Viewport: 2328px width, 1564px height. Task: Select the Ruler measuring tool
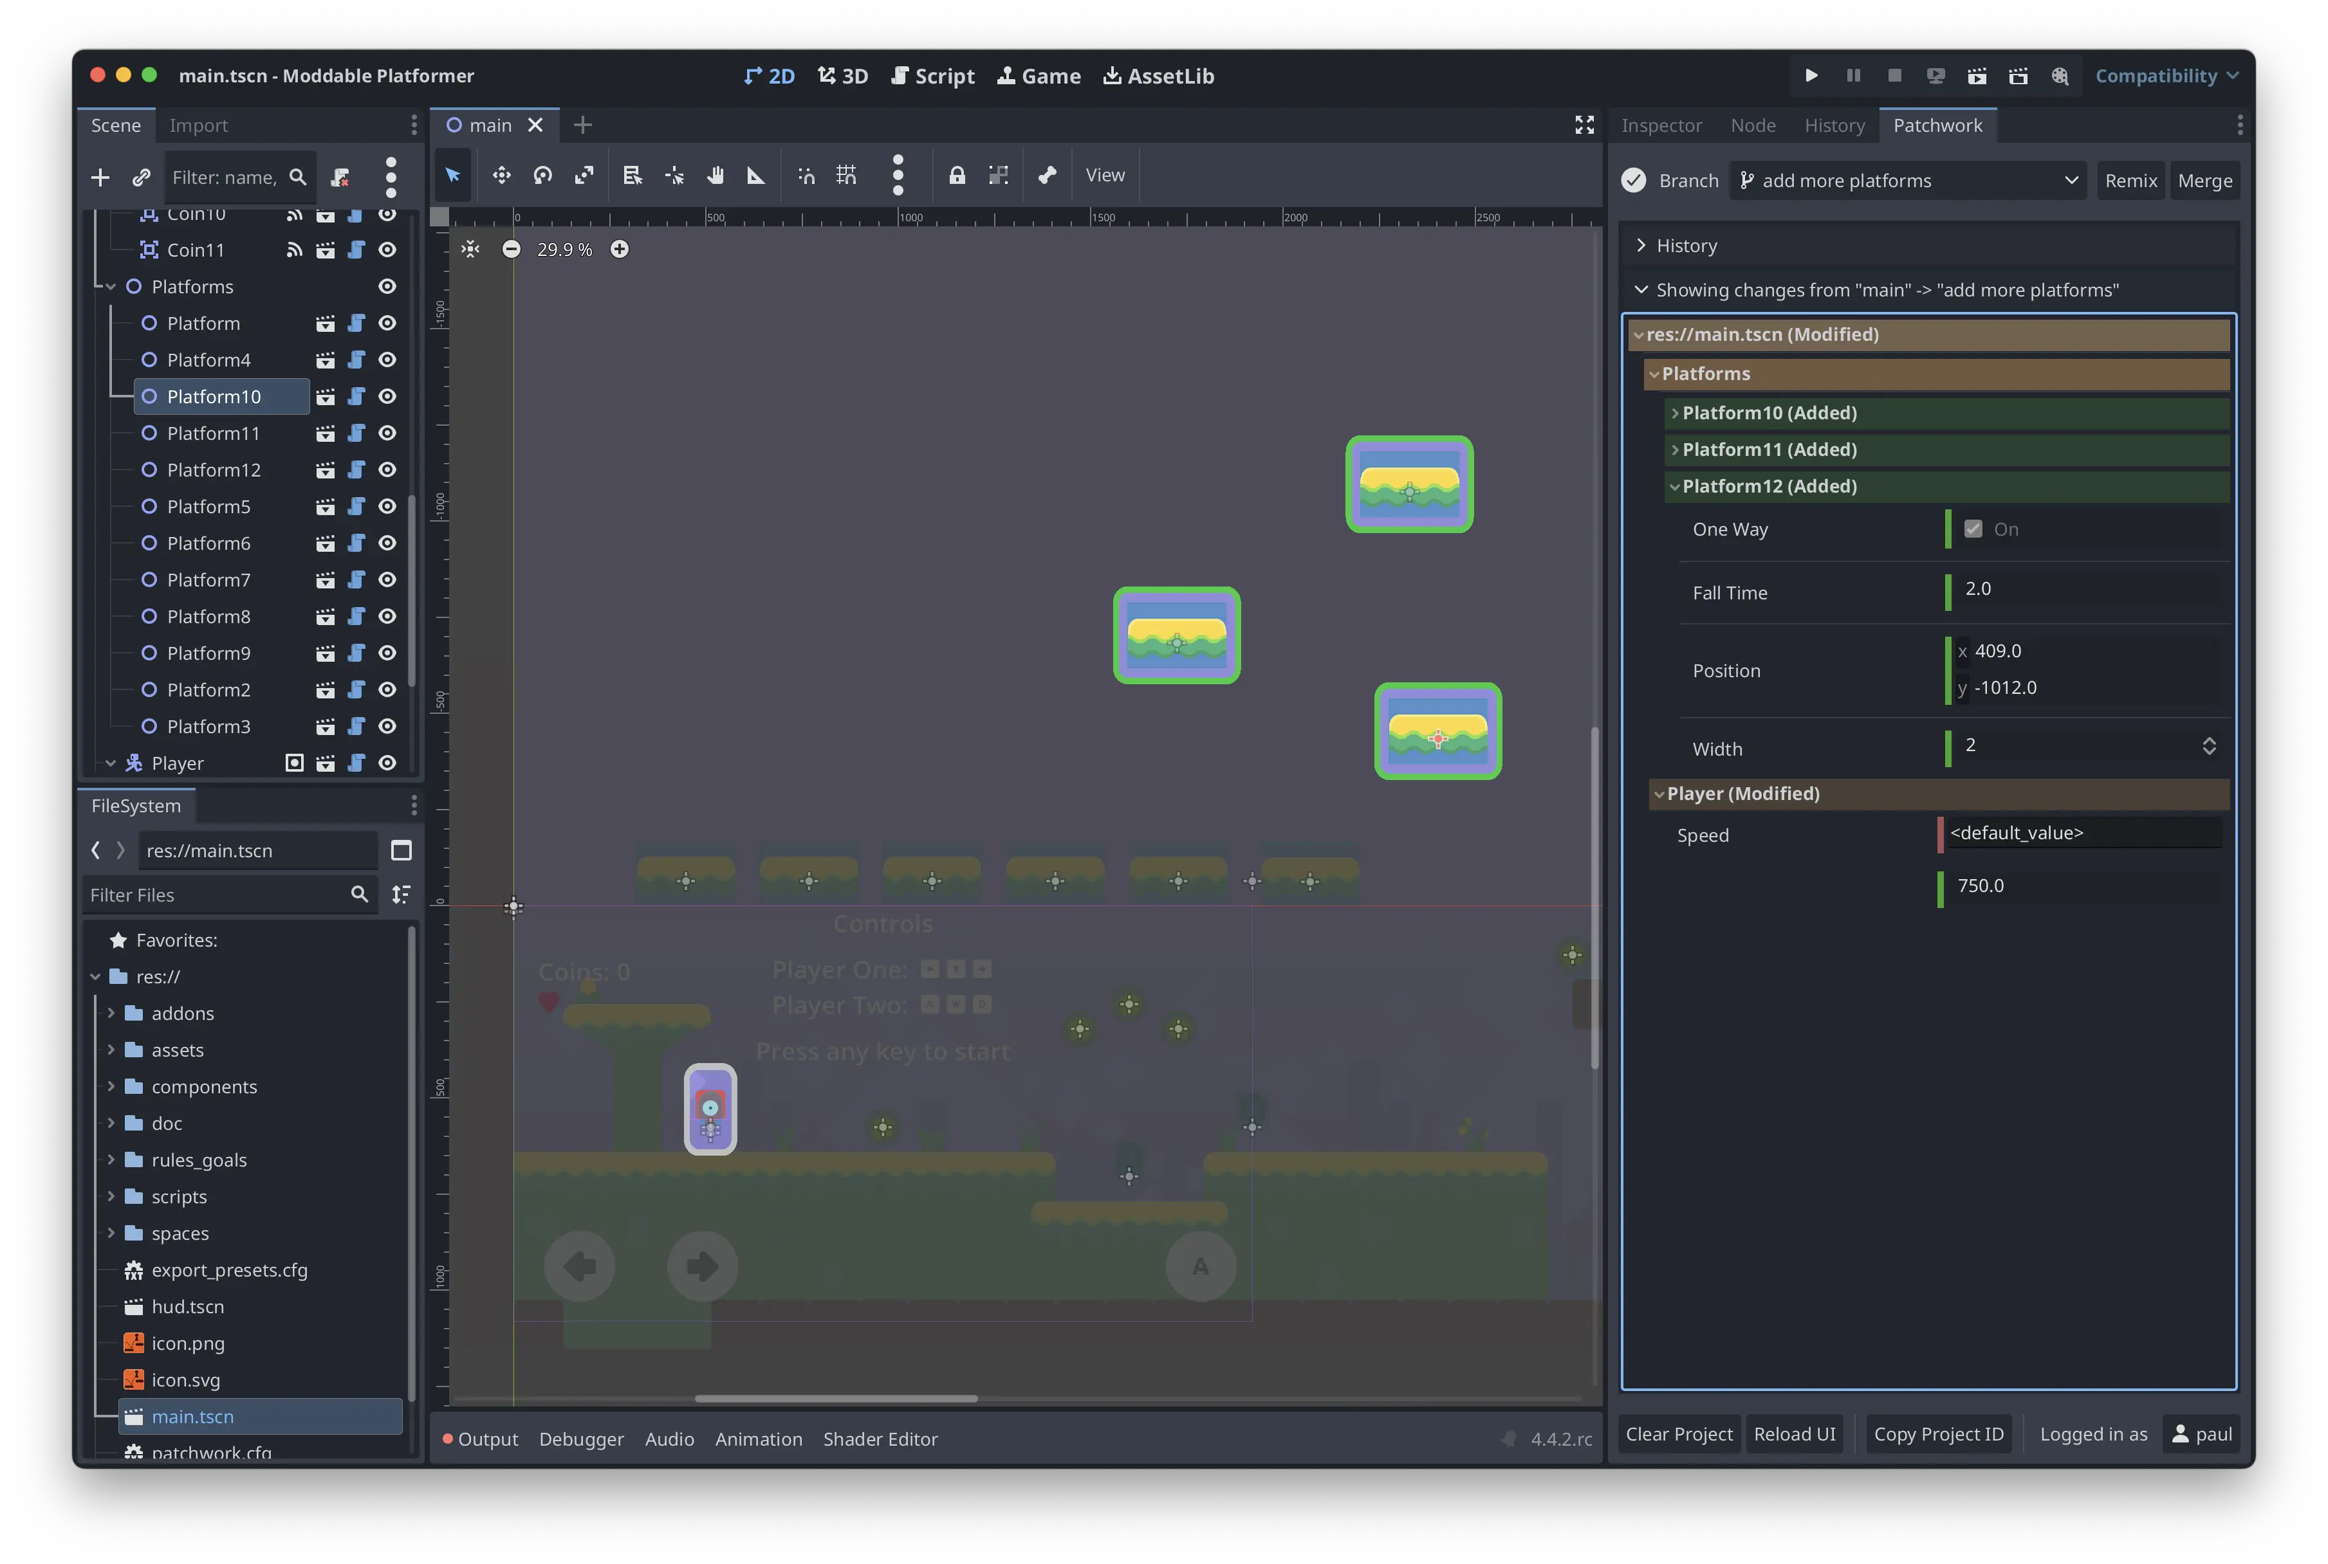pos(757,176)
